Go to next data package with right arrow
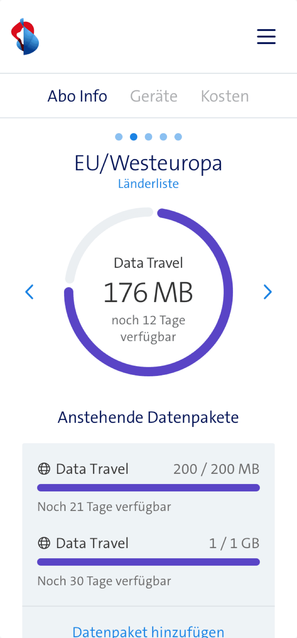The height and width of the screenshot is (638, 297). point(268,292)
